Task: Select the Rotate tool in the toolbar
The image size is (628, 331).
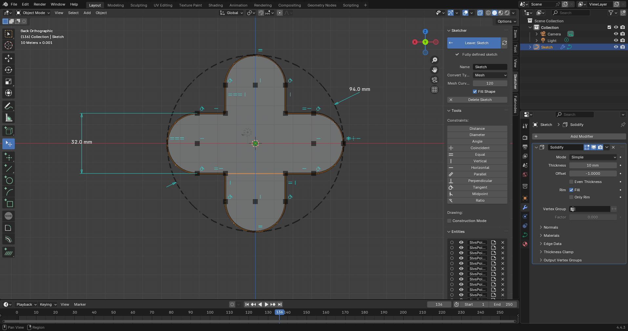Action: point(9,70)
